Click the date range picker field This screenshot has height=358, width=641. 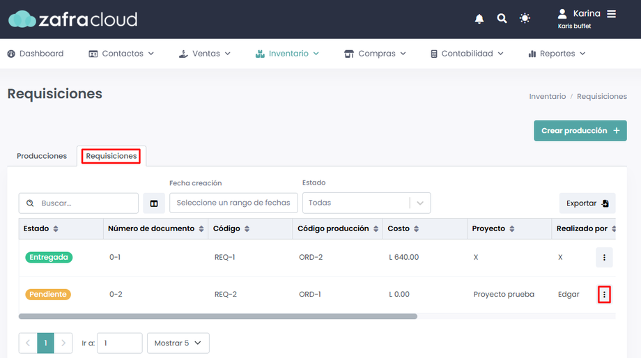click(x=233, y=203)
